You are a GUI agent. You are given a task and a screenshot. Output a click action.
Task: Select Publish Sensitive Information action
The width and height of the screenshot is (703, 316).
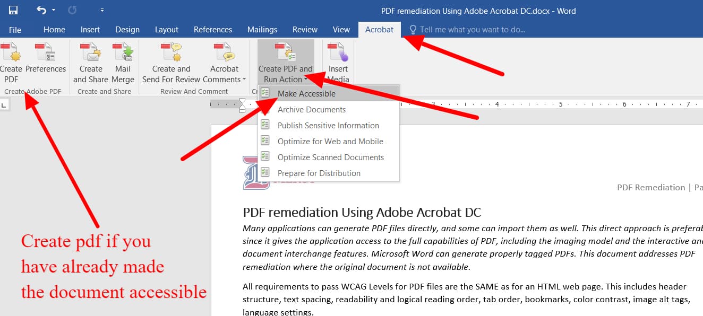[x=328, y=125]
